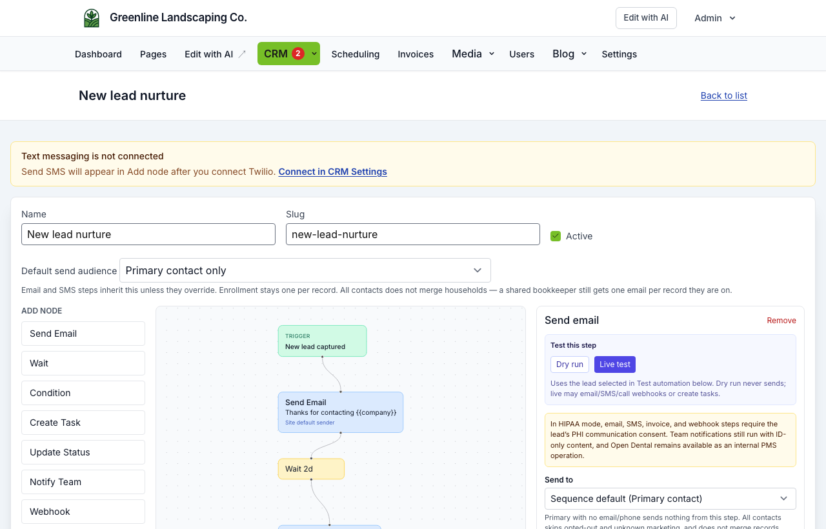Click the CRM notification badge showing 2
Screen dimensions: 826x529
(297, 54)
